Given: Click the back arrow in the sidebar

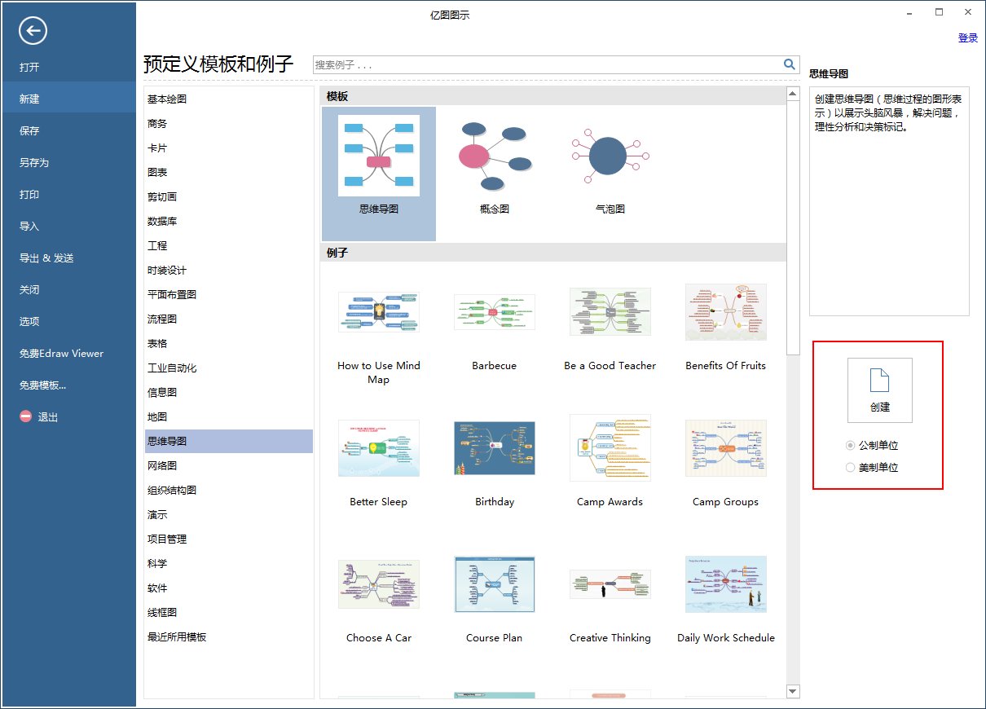Looking at the screenshot, I should (x=33, y=31).
